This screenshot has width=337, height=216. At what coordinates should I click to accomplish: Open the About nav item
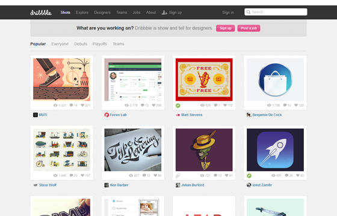coord(151,13)
